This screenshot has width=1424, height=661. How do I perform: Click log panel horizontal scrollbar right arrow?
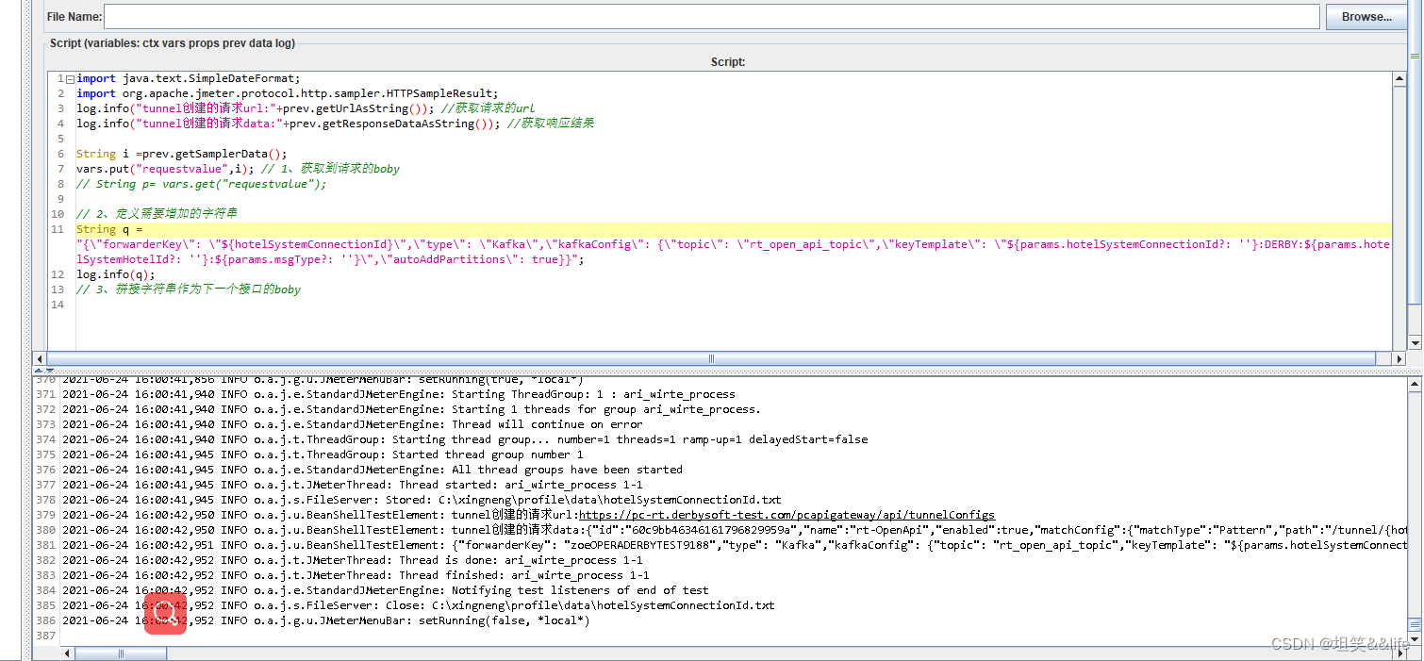(x=1399, y=653)
